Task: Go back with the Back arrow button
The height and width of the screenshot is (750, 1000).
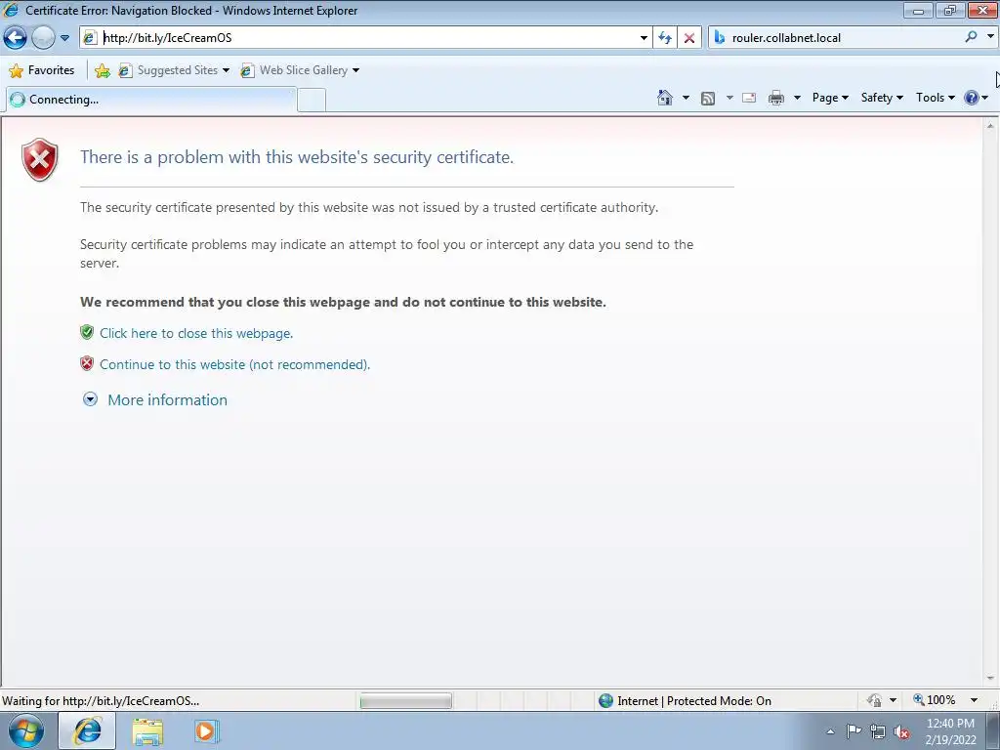Action: point(16,38)
